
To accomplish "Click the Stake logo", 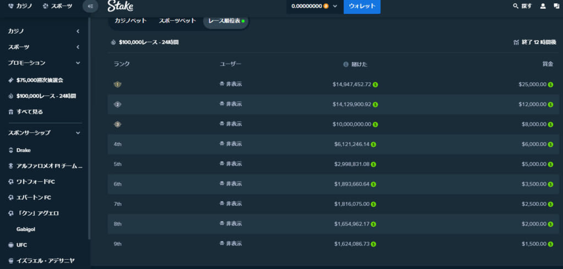I will pyautogui.click(x=120, y=5).
